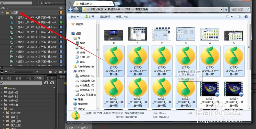Select 文档 library in sidebar
The image size is (256, 129).
80,52
